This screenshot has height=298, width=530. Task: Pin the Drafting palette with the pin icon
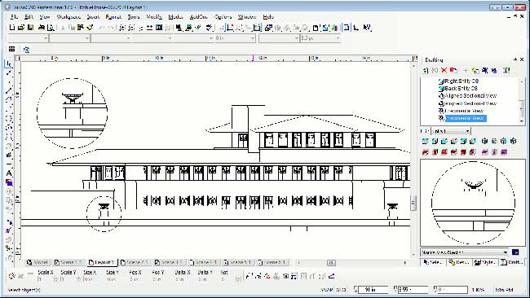(x=515, y=59)
